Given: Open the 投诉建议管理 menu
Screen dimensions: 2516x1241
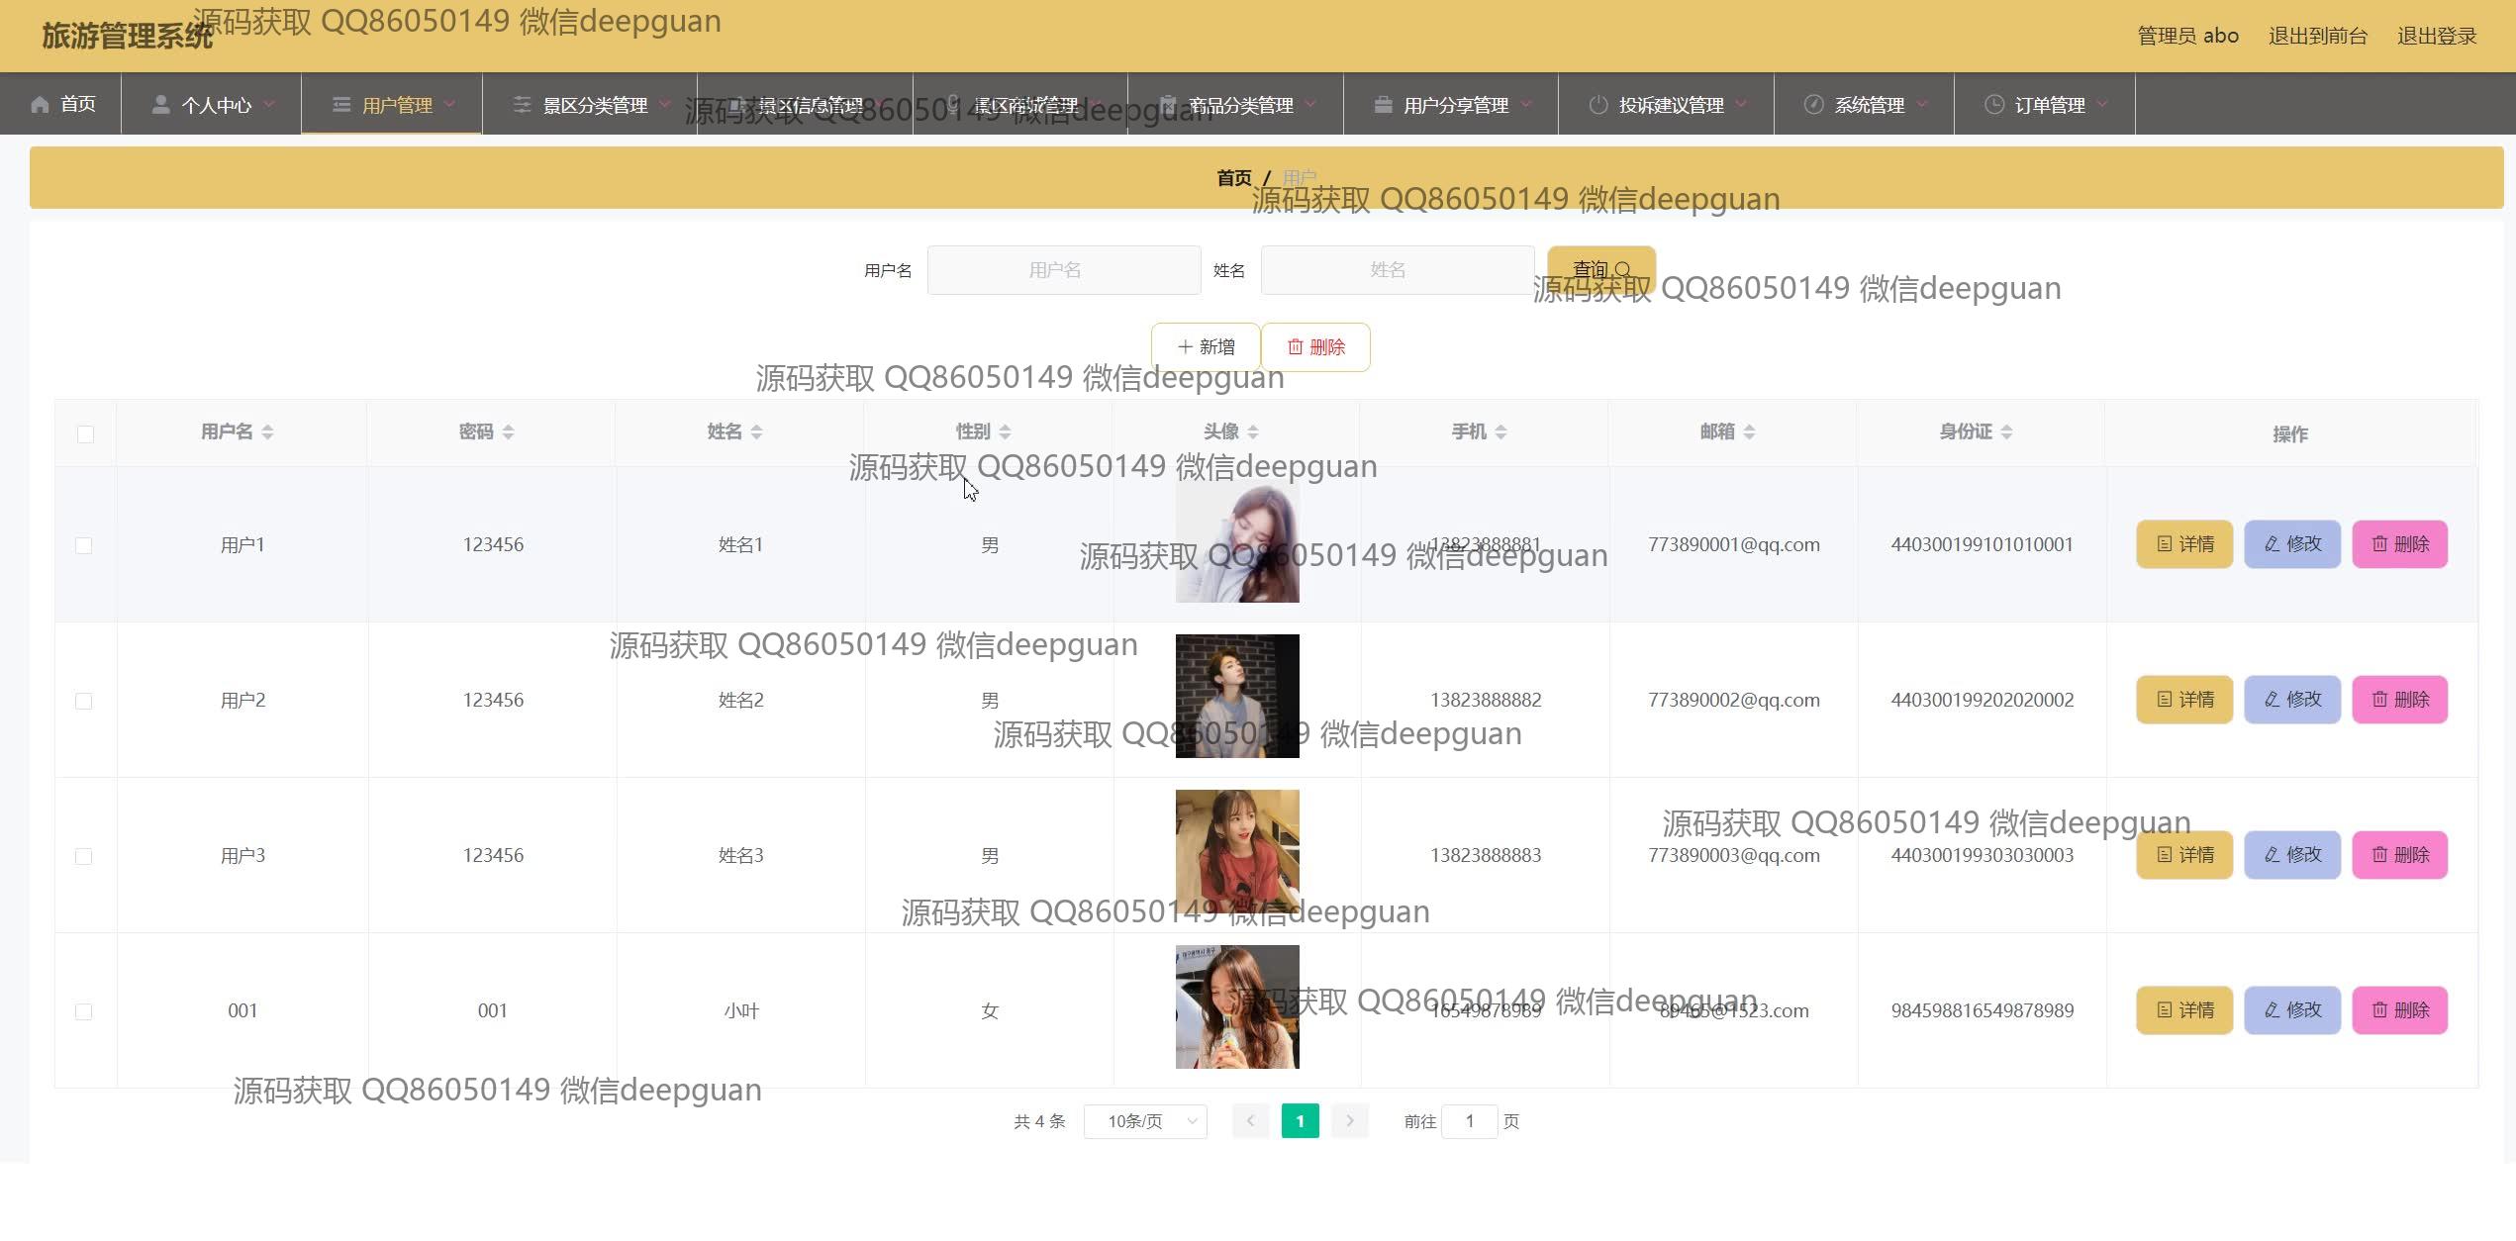Looking at the screenshot, I should [1669, 105].
